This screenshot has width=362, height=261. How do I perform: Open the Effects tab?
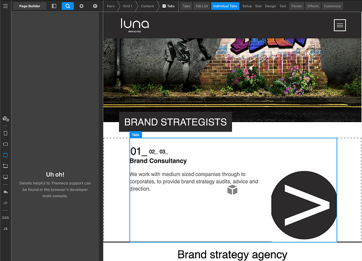[313, 6]
